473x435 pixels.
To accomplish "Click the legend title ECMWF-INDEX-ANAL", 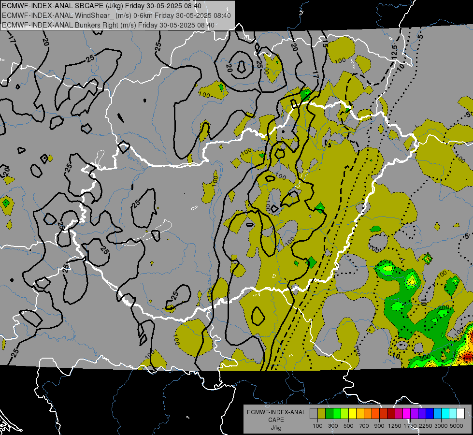I will 276,412.
